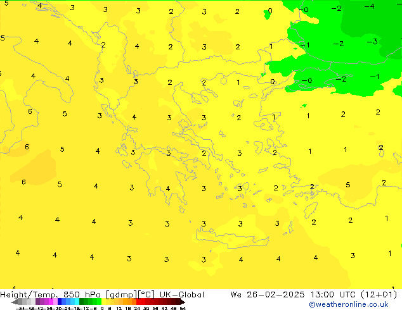The height and width of the screenshot is (310, 402).
Task: Click the "Height/Temp." title text
Action: tap(29, 295)
